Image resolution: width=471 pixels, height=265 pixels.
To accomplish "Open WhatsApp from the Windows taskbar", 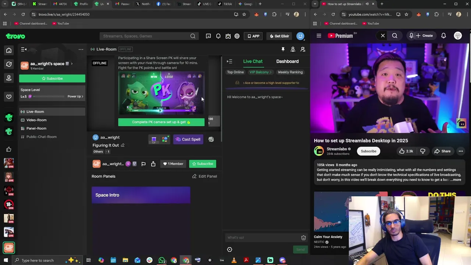I will [x=162, y=260].
